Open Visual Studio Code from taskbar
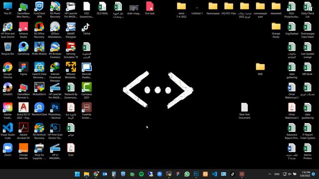Screen dimensions: 319x179 click(214, 174)
